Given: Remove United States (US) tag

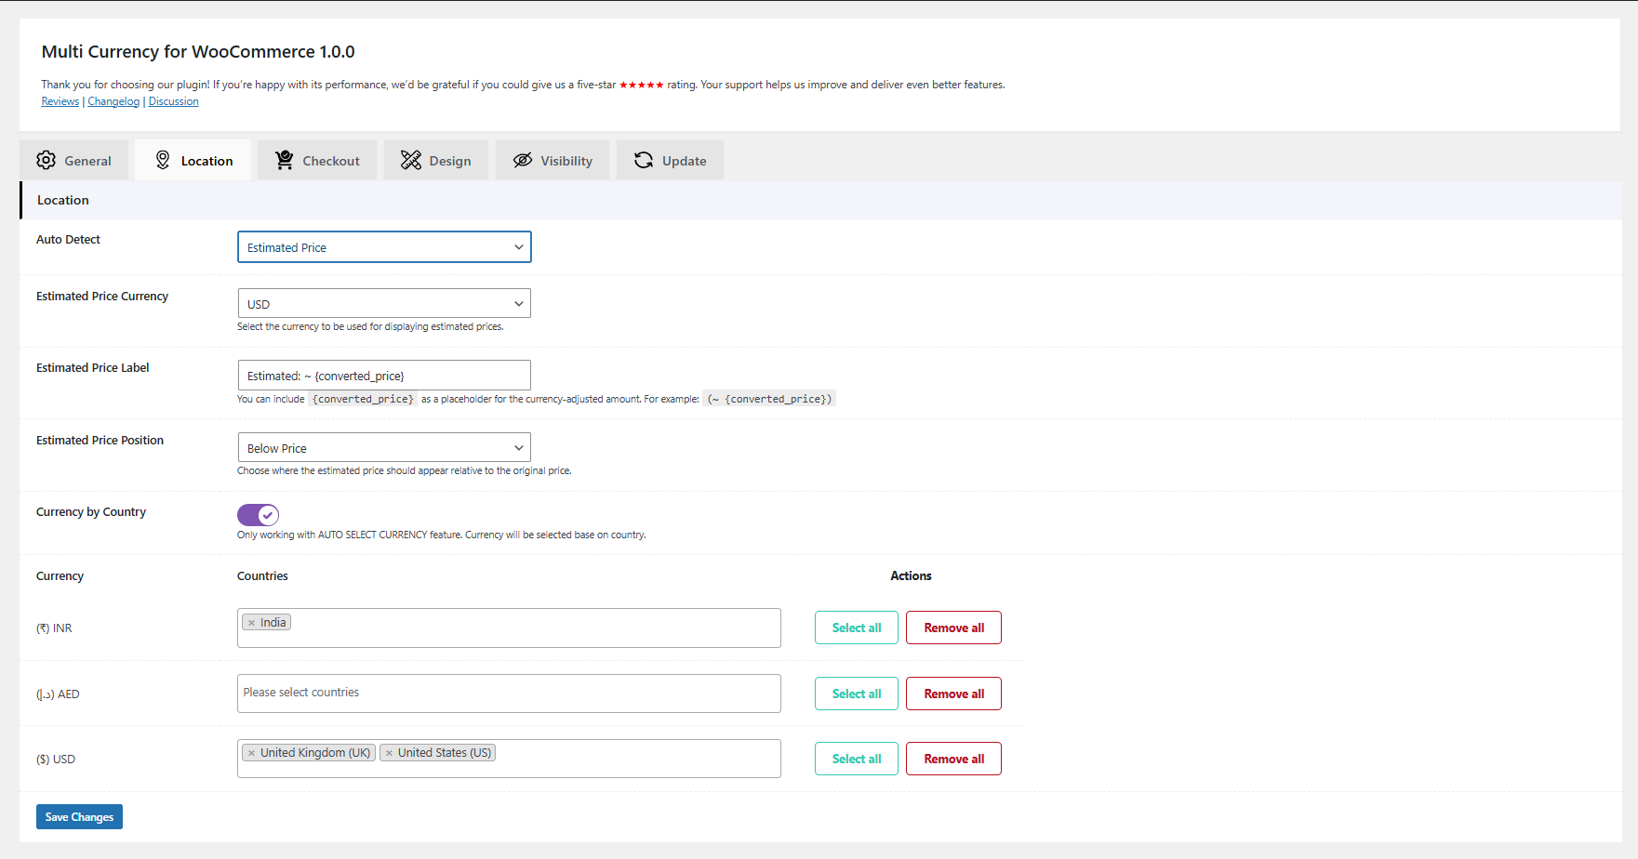Looking at the screenshot, I should (x=389, y=753).
